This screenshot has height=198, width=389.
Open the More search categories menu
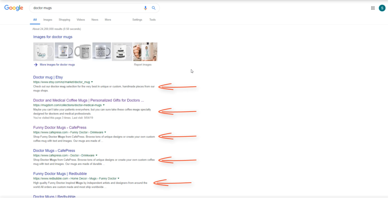[x=108, y=20]
